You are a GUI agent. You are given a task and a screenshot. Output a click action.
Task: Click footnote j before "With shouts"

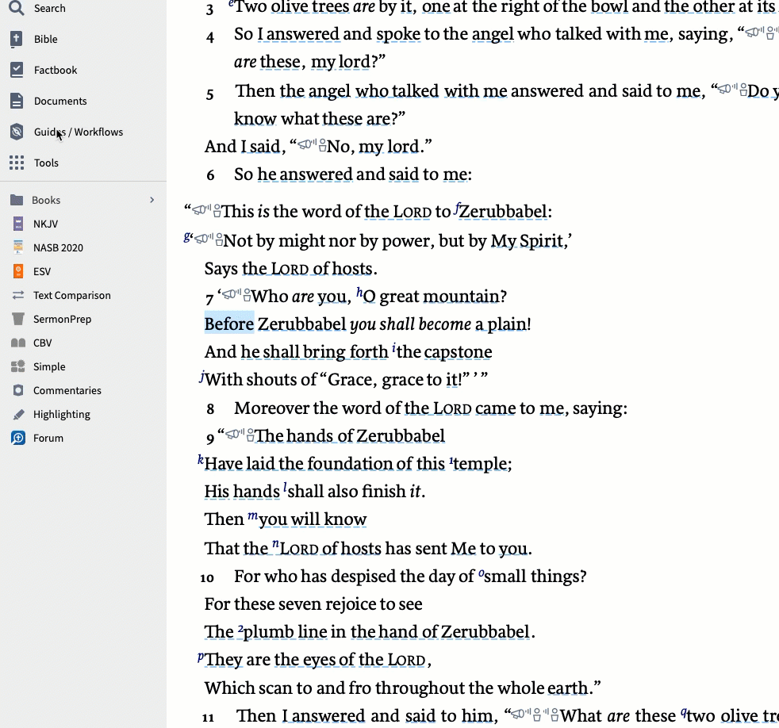[201, 377]
